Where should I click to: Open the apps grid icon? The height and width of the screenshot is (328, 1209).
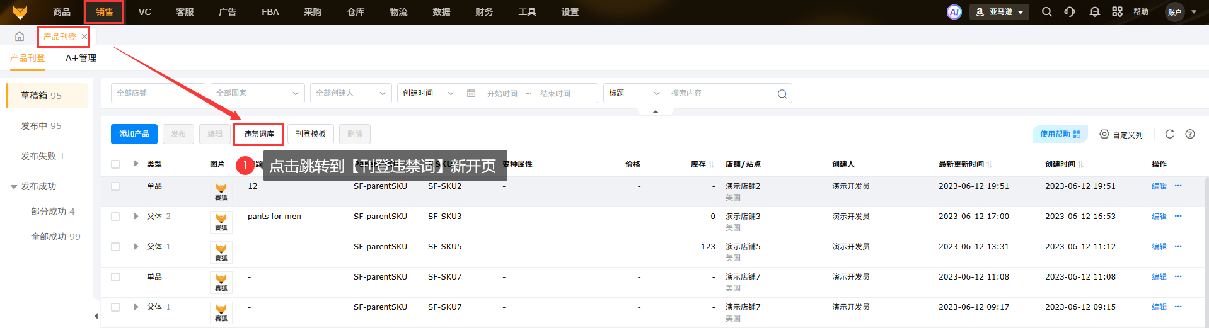click(x=1118, y=12)
